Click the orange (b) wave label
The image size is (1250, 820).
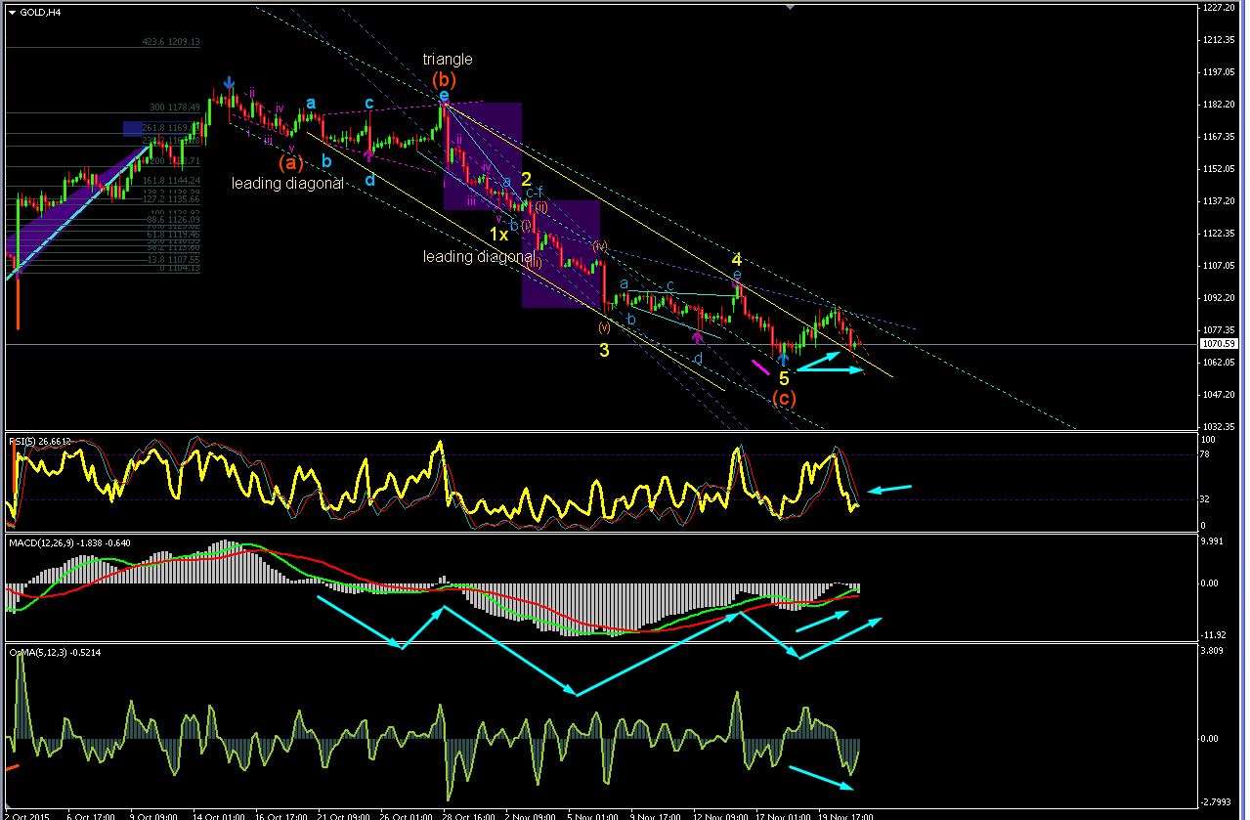[444, 79]
